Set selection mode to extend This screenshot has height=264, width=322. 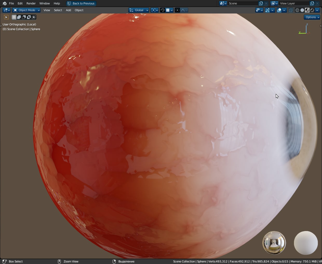pyautogui.click(x=19, y=17)
